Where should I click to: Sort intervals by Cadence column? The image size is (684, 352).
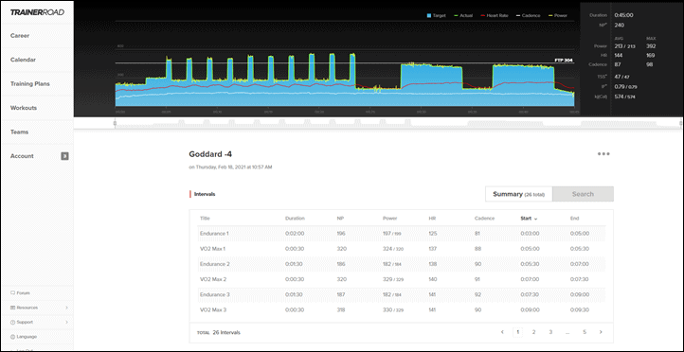(x=484, y=219)
